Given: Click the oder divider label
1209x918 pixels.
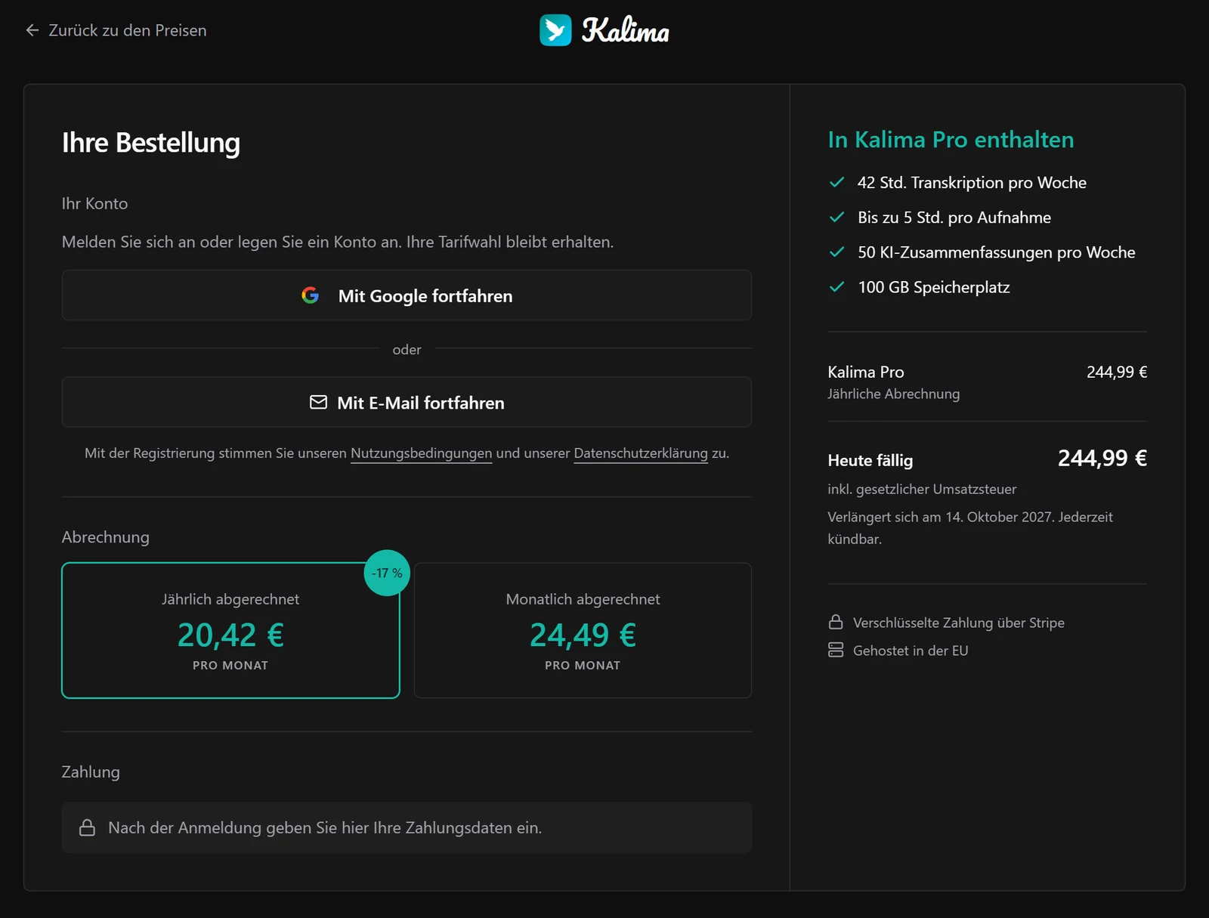Looking at the screenshot, I should 407,349.
